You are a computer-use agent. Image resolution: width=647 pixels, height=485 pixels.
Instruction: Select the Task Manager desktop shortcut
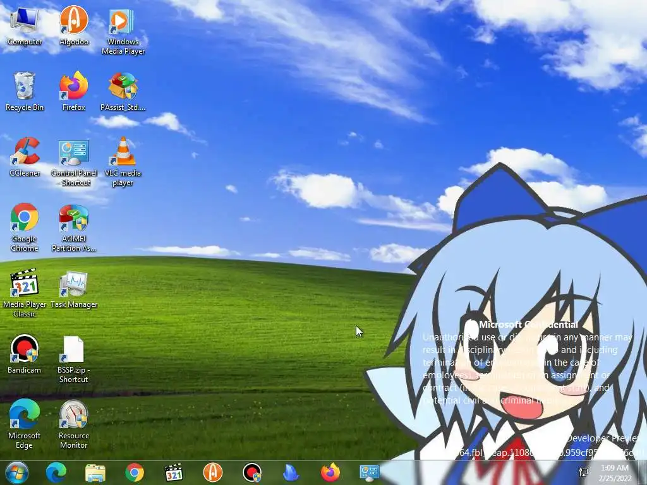74,289
